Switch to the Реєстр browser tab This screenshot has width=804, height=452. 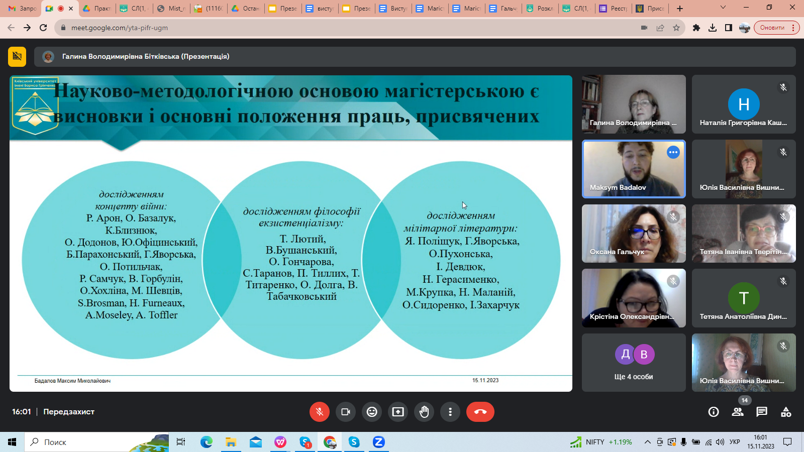click(613, 9)
